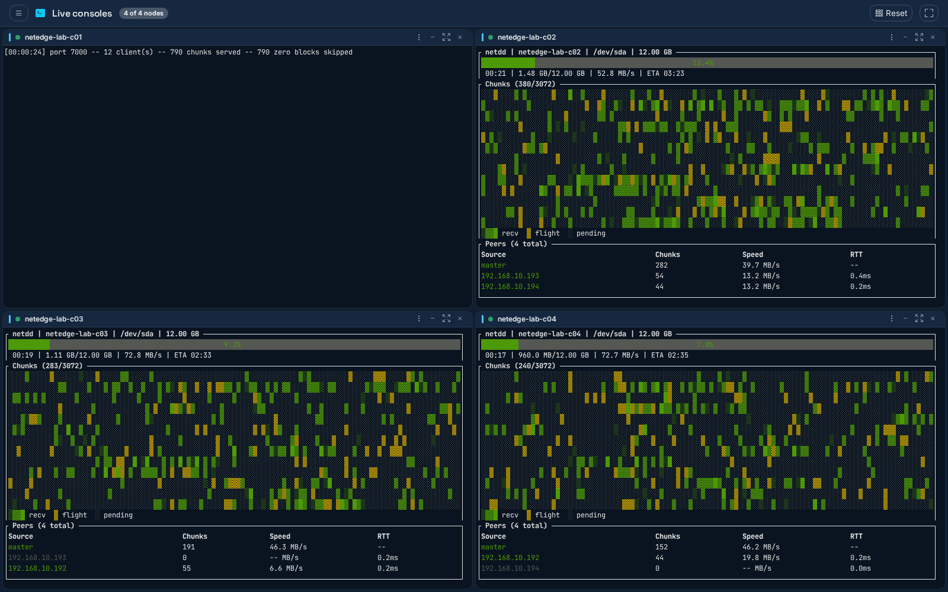Click master row in c04 peers table
The width and height of the screenshot is (948, 592).
pyautogui.click(x=707, y=547)
